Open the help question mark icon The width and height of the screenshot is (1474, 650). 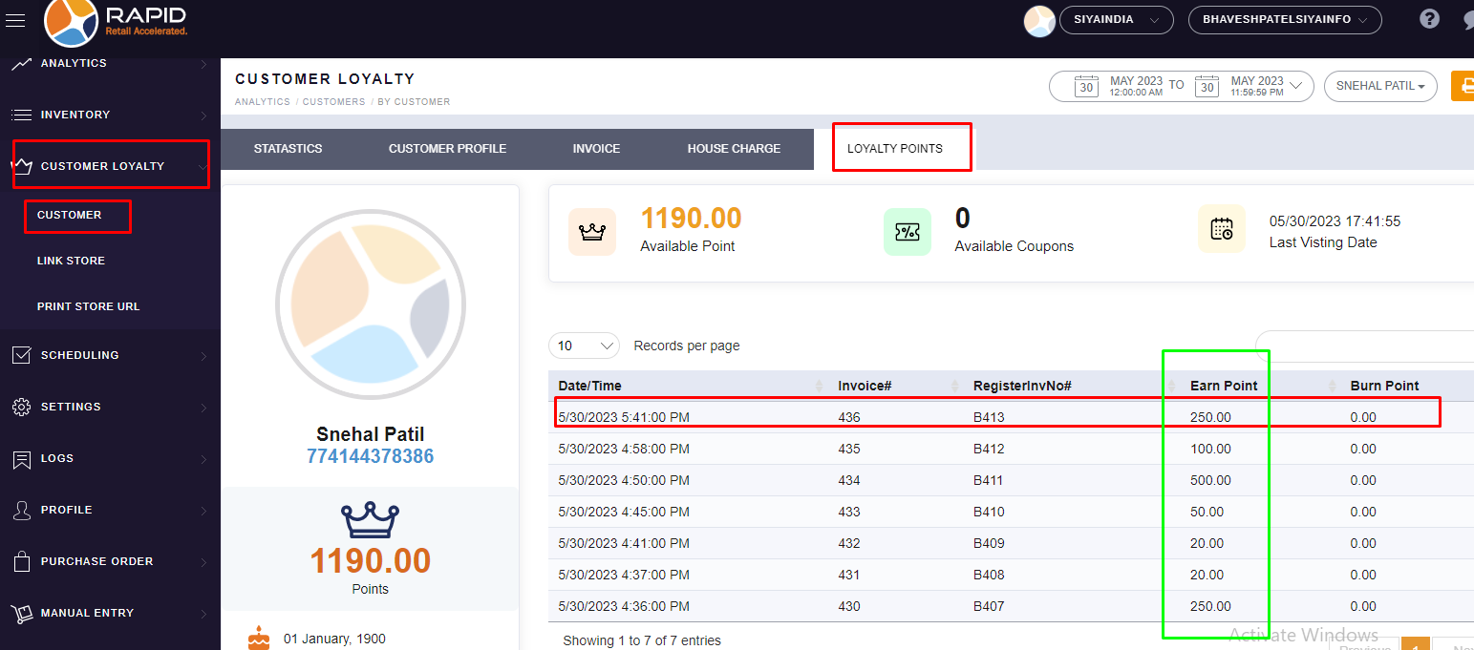1429,19
